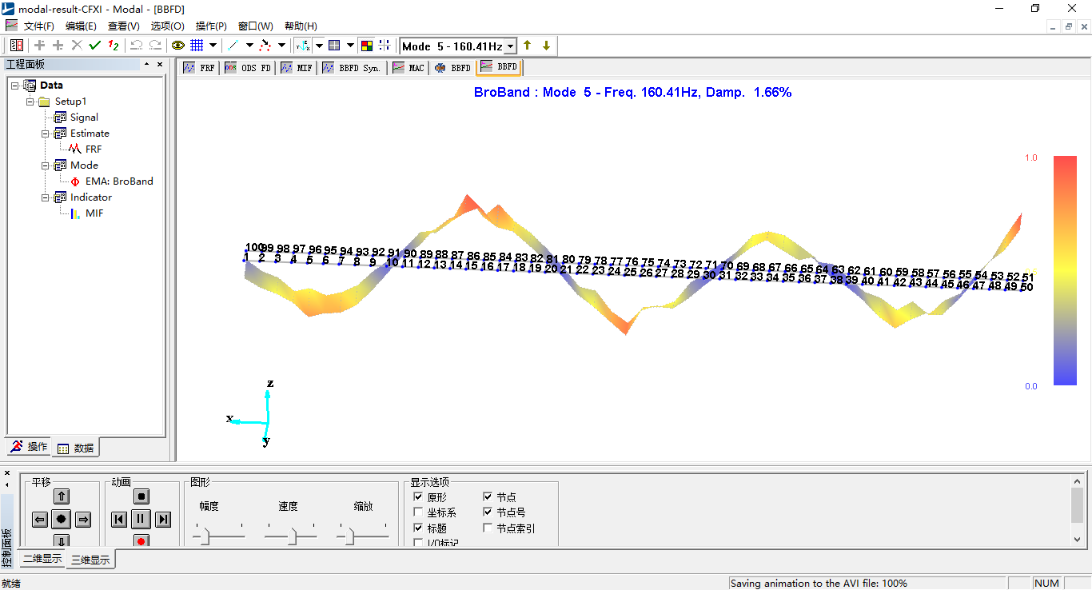
Task: Toggle the 节点号 checkbox
Action: [488, 512]
